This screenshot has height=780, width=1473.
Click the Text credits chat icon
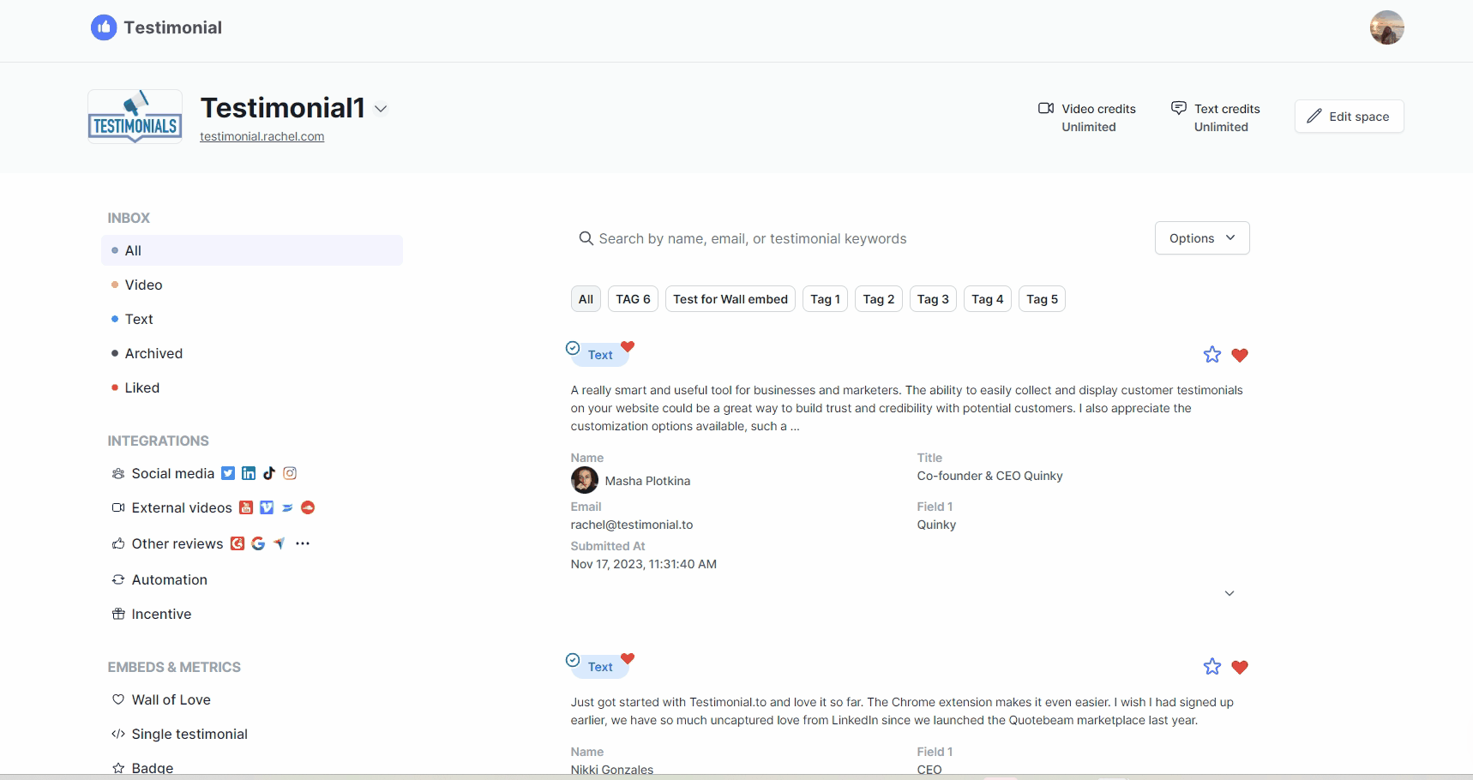tap(1179, 108)
